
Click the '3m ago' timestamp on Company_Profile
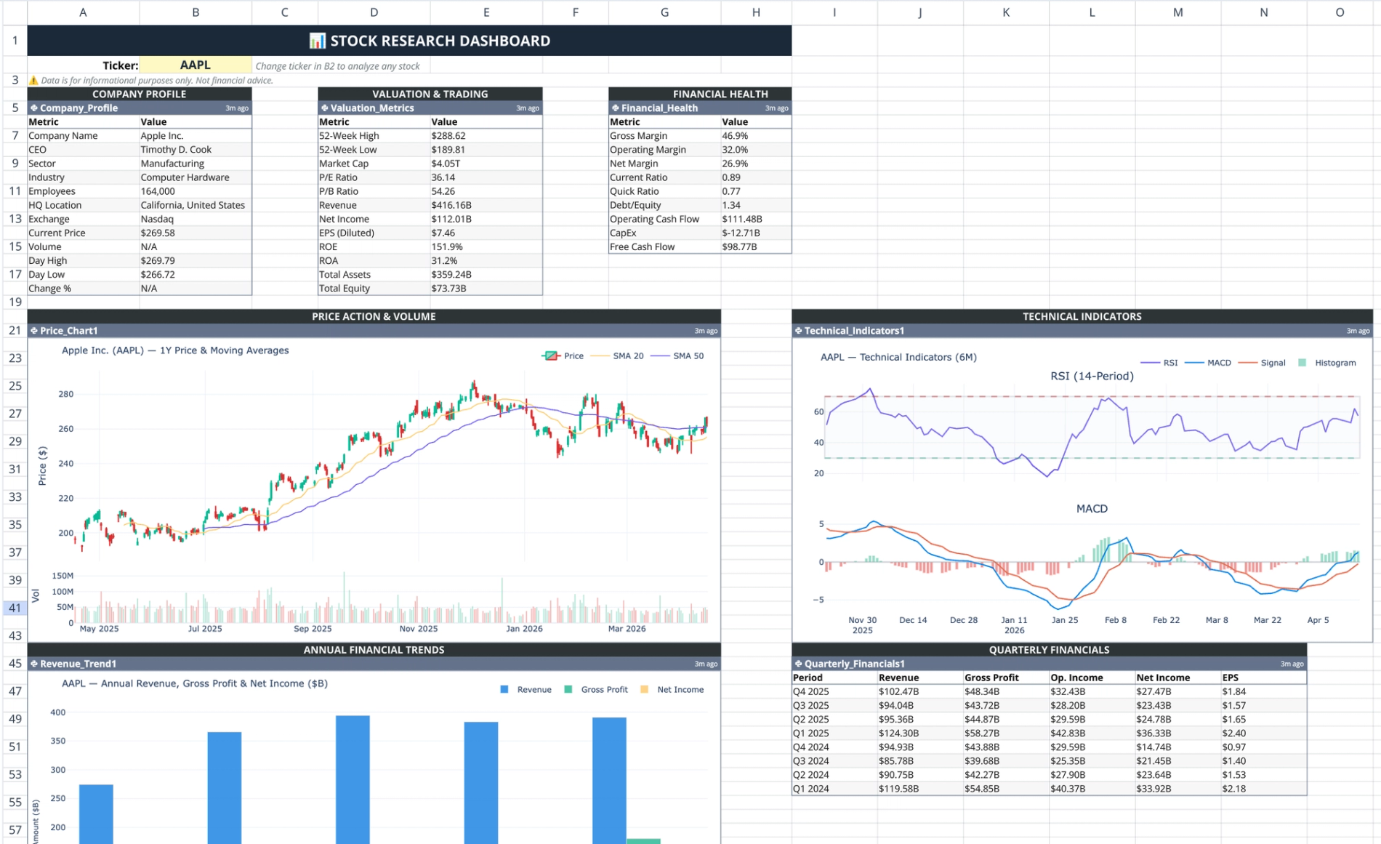[237, 108]
